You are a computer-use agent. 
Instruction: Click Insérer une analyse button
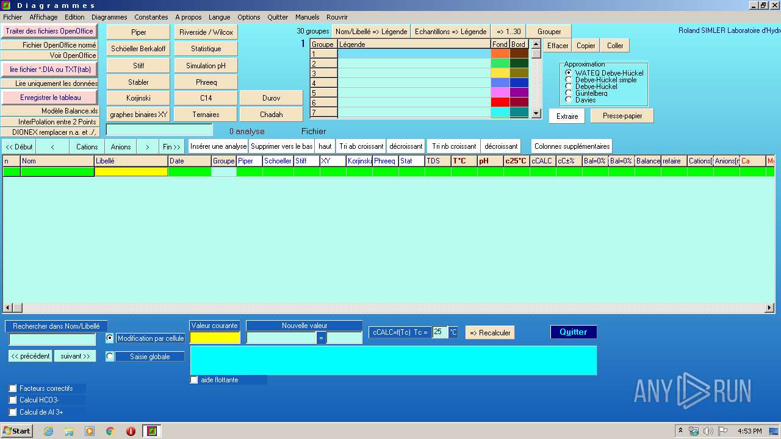click(x=218, y=146)
